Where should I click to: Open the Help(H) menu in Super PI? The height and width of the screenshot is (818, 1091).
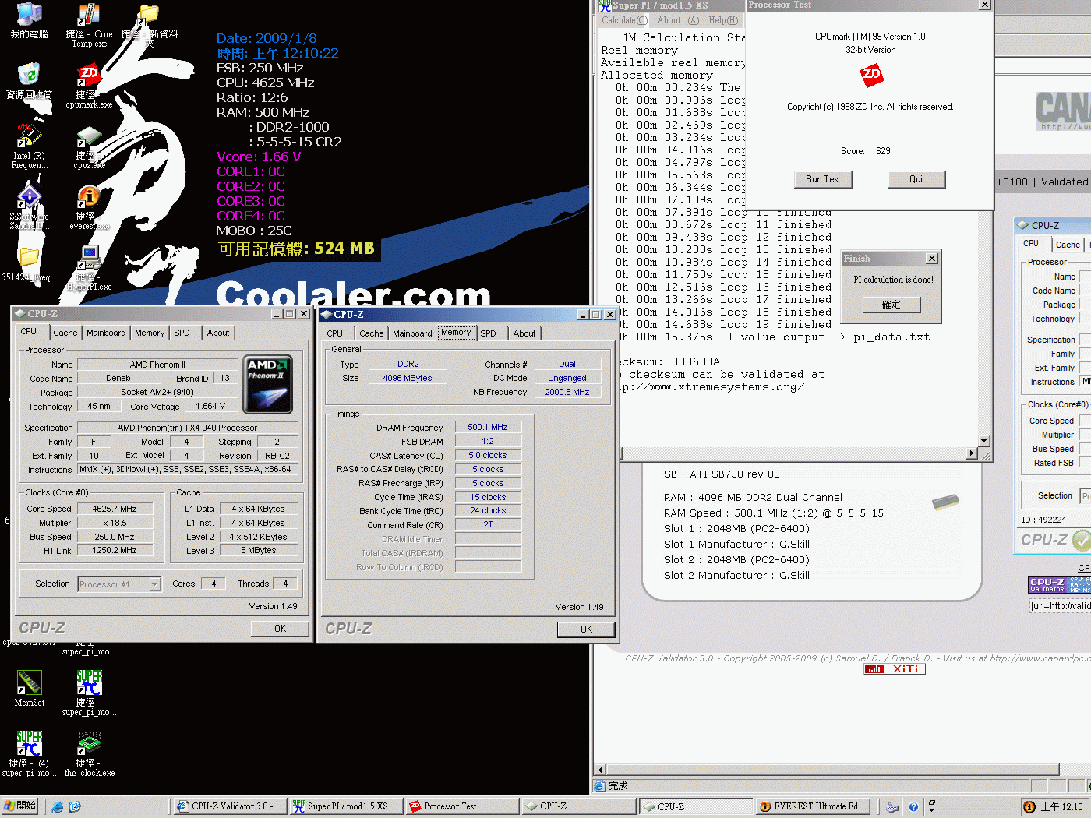pyautogui.click(x=723, y=20)
